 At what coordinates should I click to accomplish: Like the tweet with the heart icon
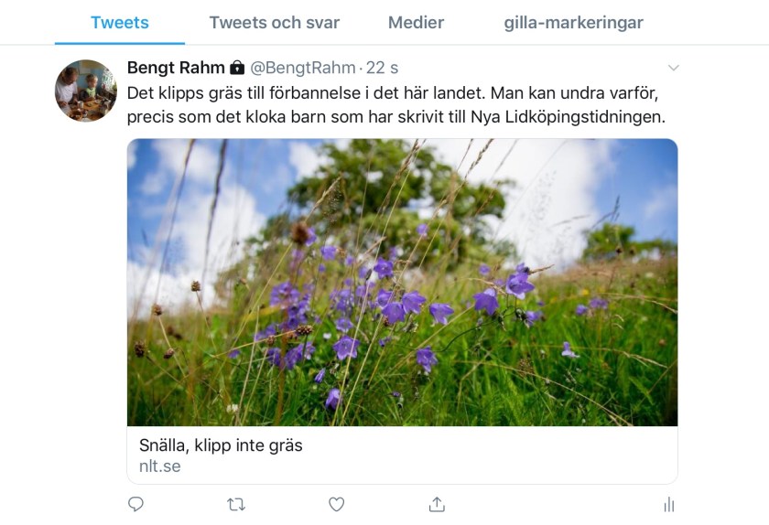(x=336, y=504)
